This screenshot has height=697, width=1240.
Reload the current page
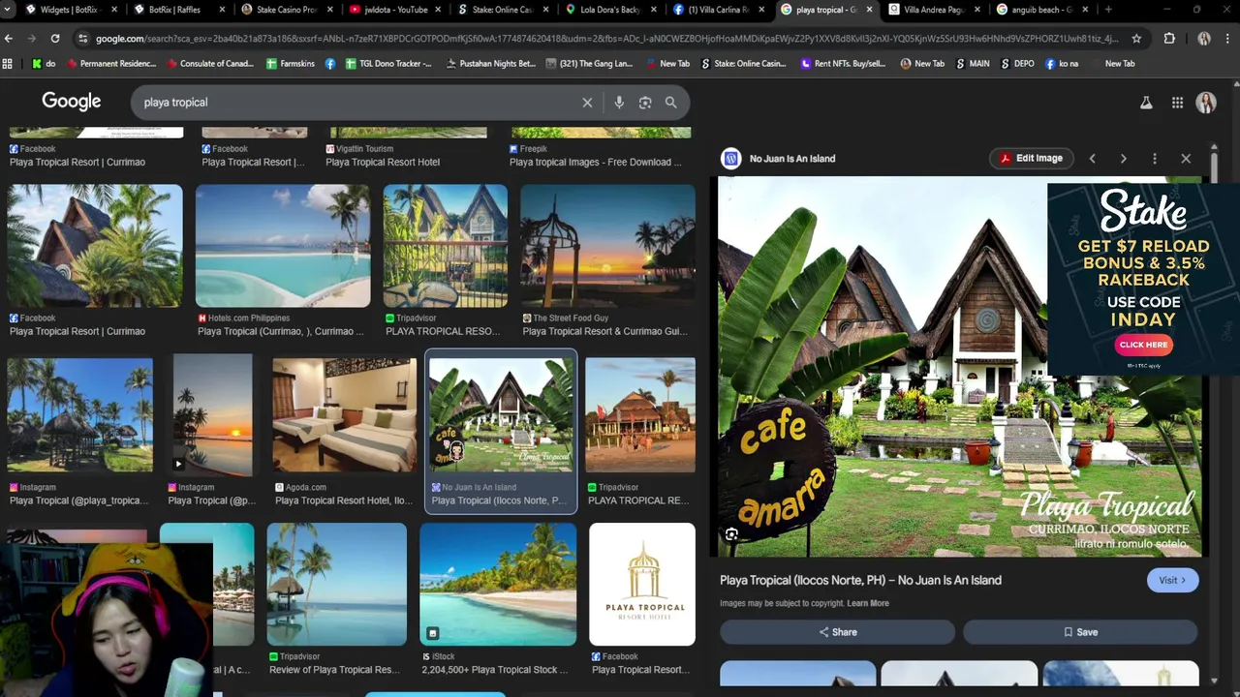(55, 39)
